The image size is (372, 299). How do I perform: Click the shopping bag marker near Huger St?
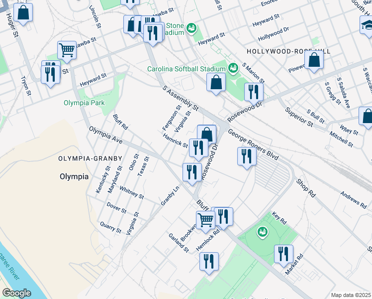click(x=23, y=14)
